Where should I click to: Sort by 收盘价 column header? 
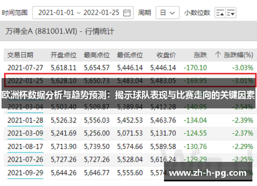pyautogui.click(x=166, y=55)
